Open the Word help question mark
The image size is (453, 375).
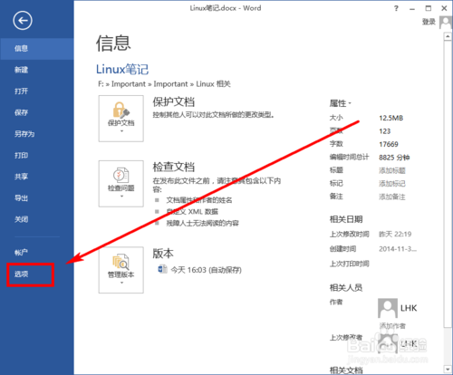(x=396, y=8)
